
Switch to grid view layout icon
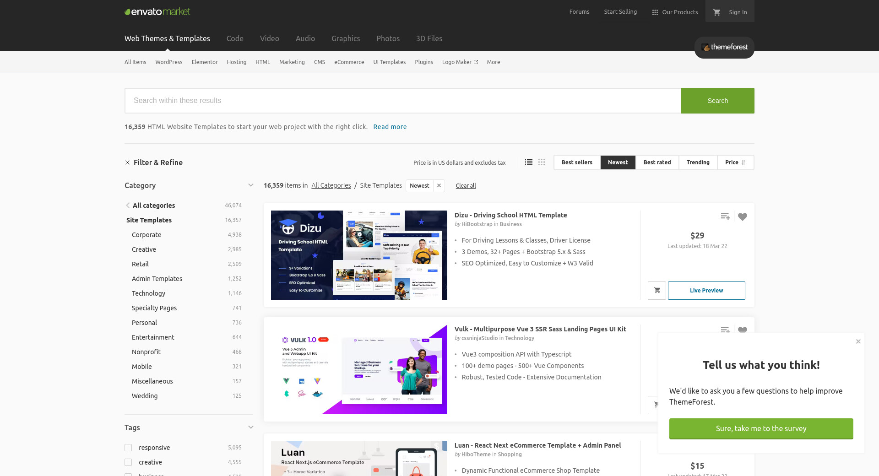[542, 162]
